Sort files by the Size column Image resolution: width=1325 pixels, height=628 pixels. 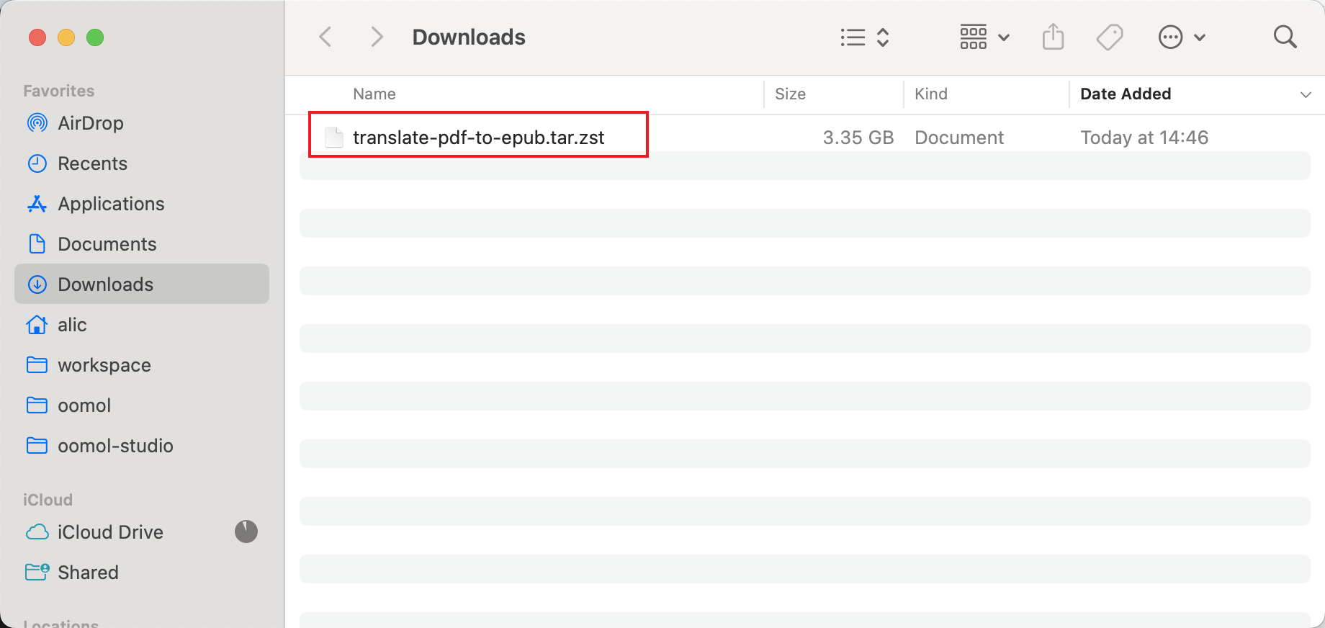[x=790, y=94]
